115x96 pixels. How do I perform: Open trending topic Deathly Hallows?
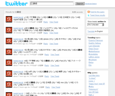coord(95,43)
